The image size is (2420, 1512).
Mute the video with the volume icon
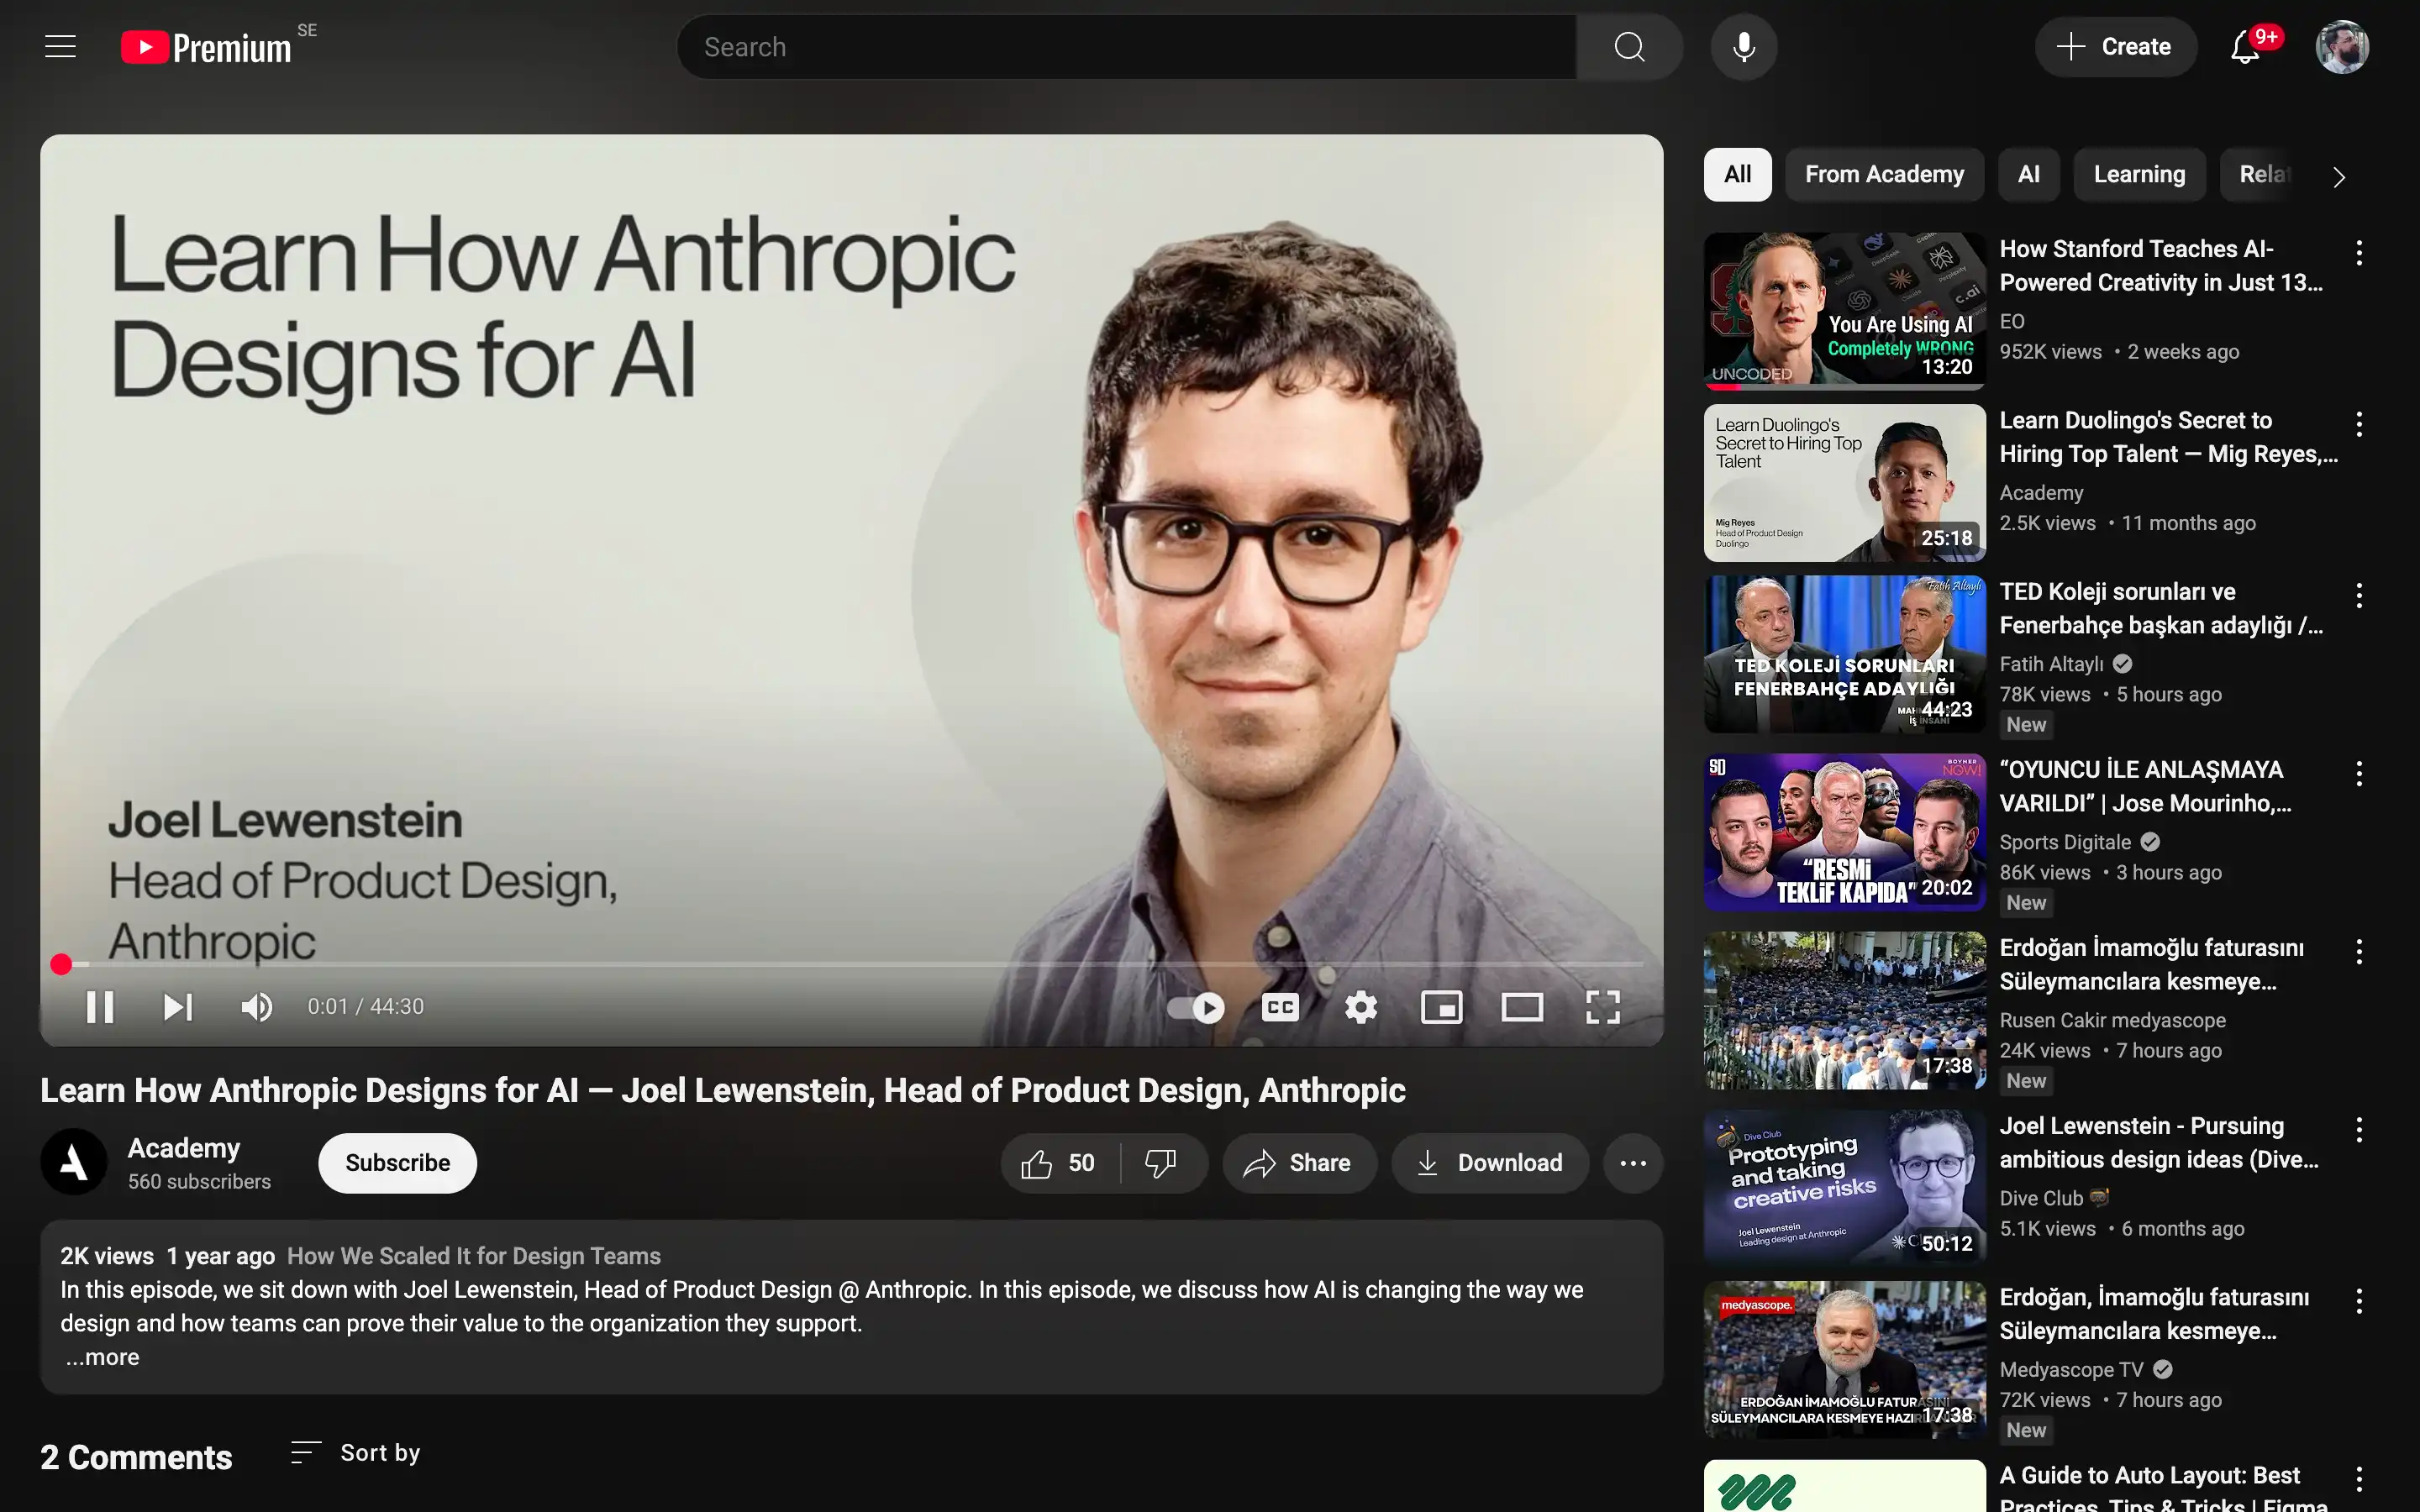257,1007
